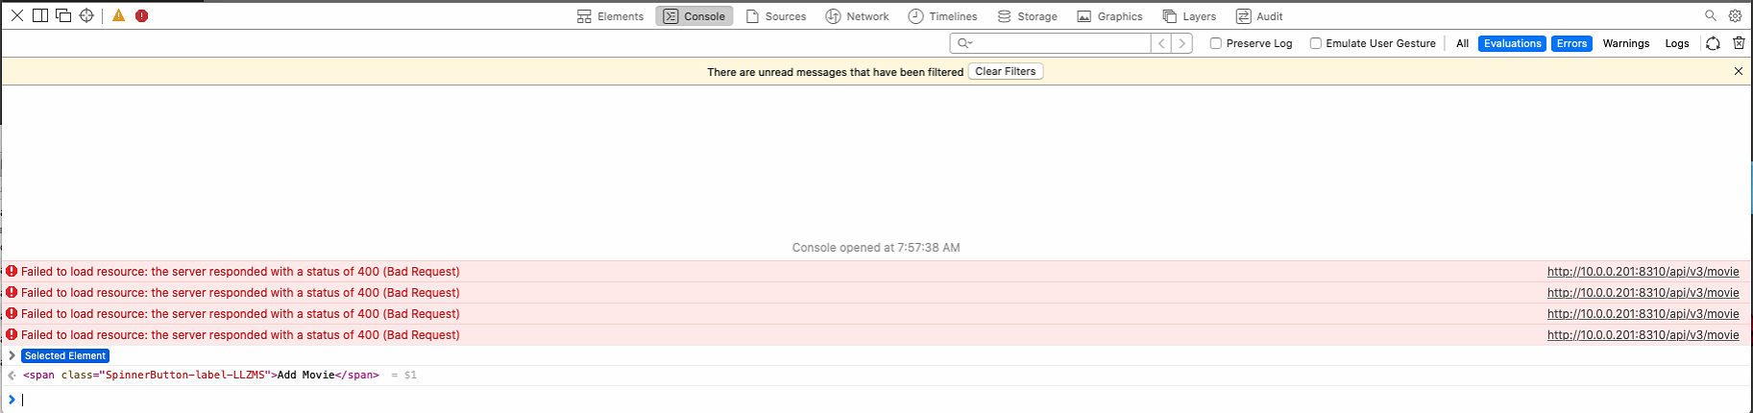Viewport: 1753px width, 413px height.
Task: Open the filter search options dropdown
Action: coord(965,43)
